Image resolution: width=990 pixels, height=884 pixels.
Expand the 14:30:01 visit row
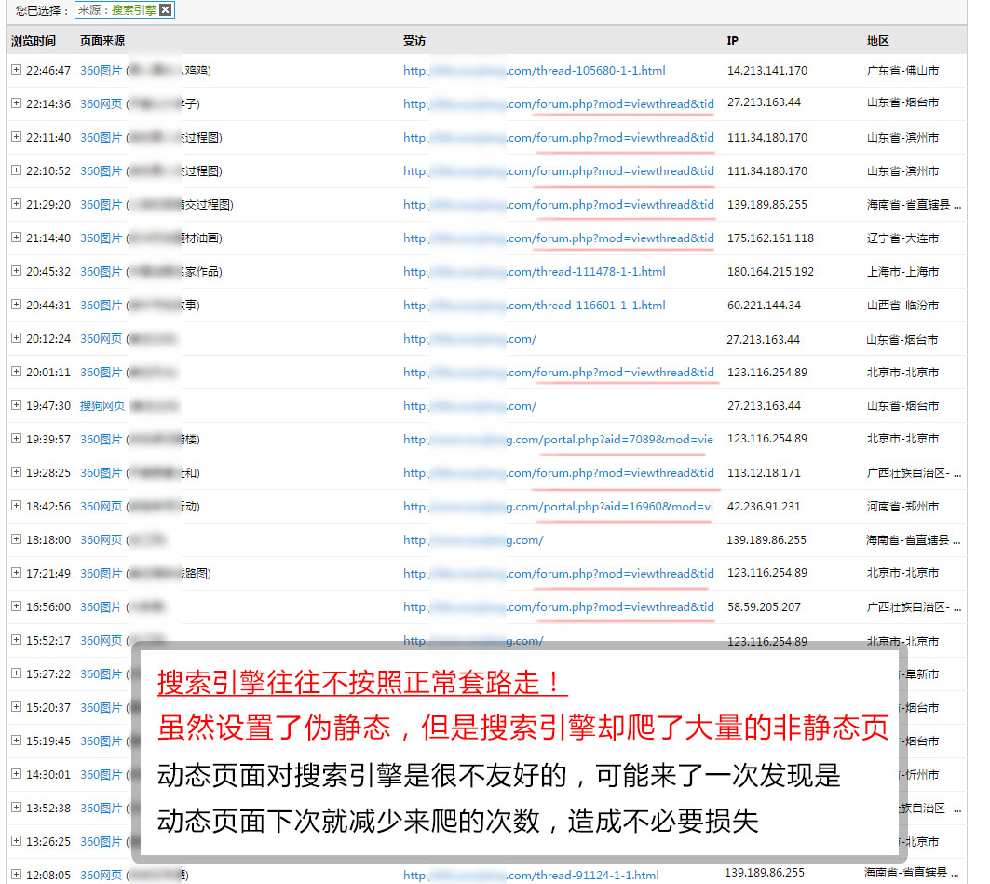pyautogui.click(x=17, y=773)
